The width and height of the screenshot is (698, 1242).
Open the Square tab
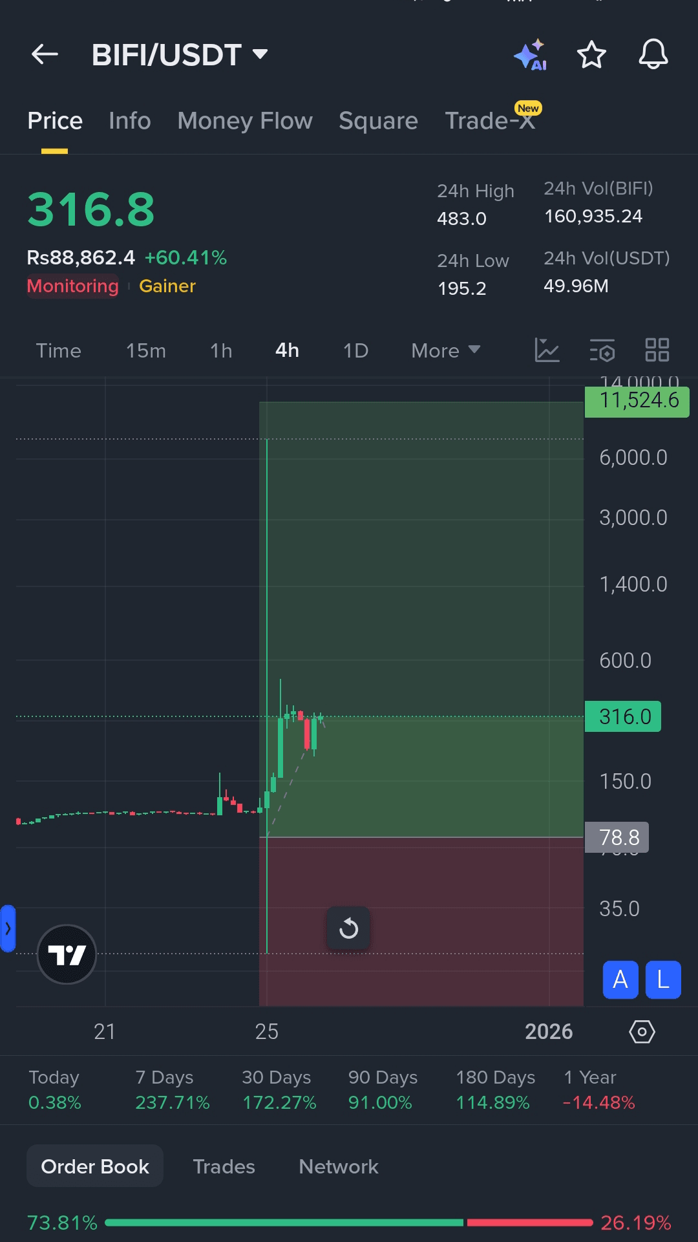click(378, 121)
